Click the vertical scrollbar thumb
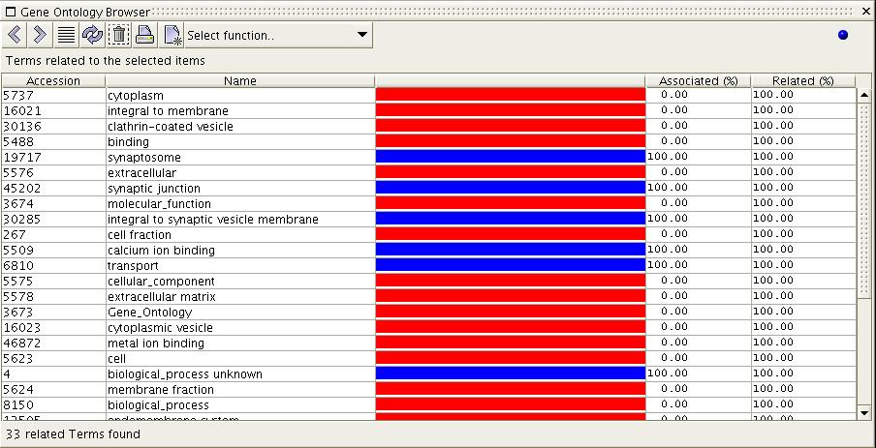Viewport: 876px width, 448px height. [864, 200]
